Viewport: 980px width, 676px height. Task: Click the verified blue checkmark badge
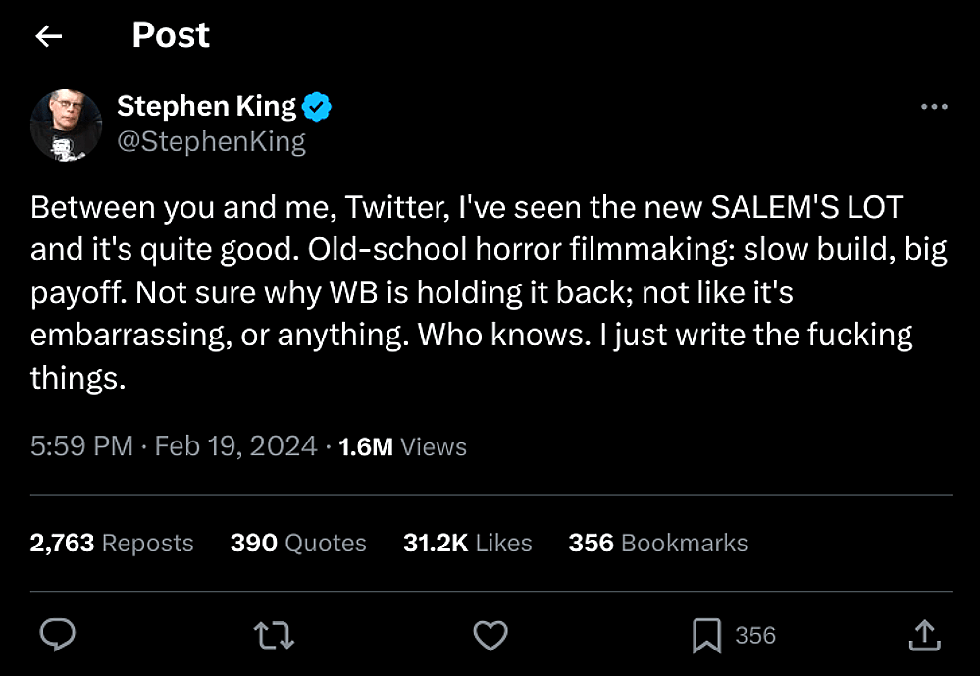pos(314,106)
